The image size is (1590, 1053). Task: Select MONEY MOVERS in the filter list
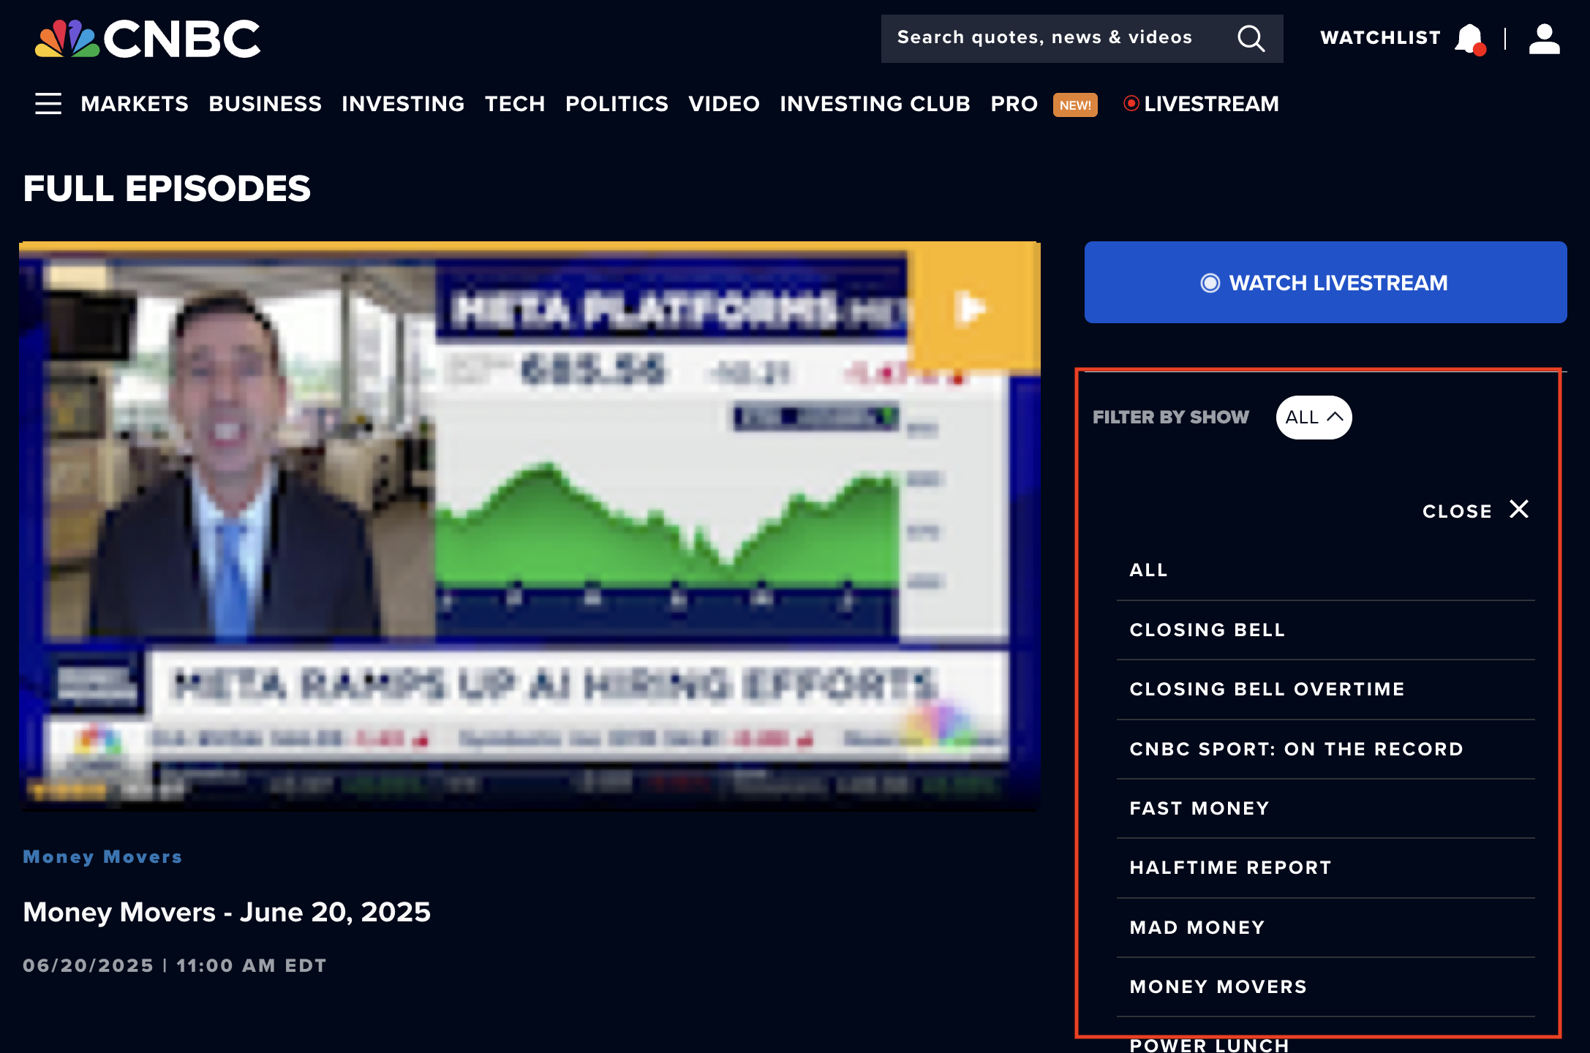coord(1325,987)
